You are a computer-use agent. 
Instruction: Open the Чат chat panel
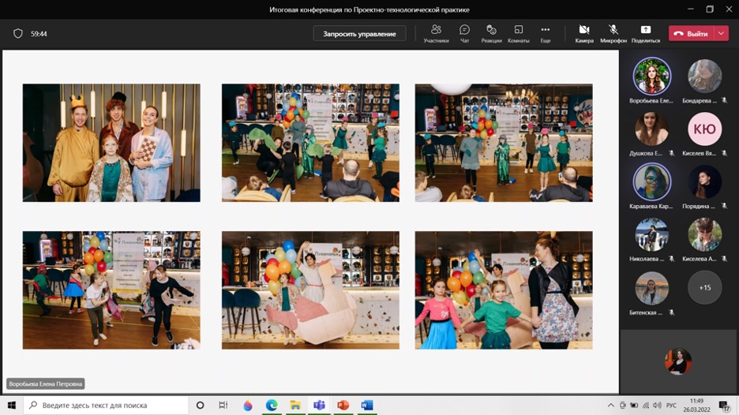click(464, 33)
